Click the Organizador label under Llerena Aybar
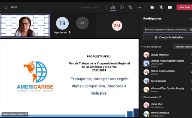 [157, 64]
